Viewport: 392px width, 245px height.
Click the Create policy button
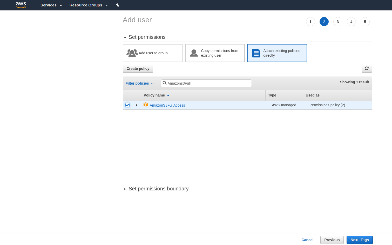point(138,69)
